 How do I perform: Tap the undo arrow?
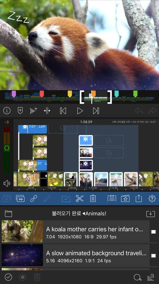(138, 111)
